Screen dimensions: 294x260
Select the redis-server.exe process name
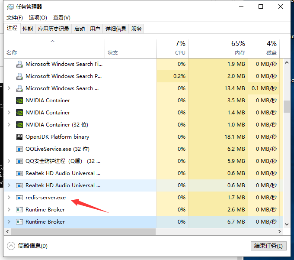[x=45, y=198]
